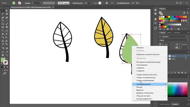Screen dimensions: 190x107
Task: Select the Type tool
Action: click(x=3, y=21)
